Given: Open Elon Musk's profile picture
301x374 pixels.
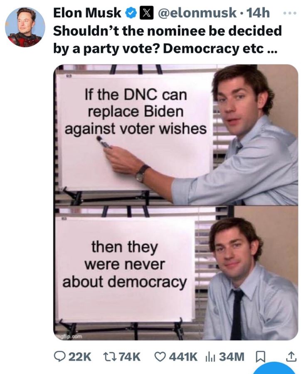Looking at the screenshot, I should [x=25, y=27].
